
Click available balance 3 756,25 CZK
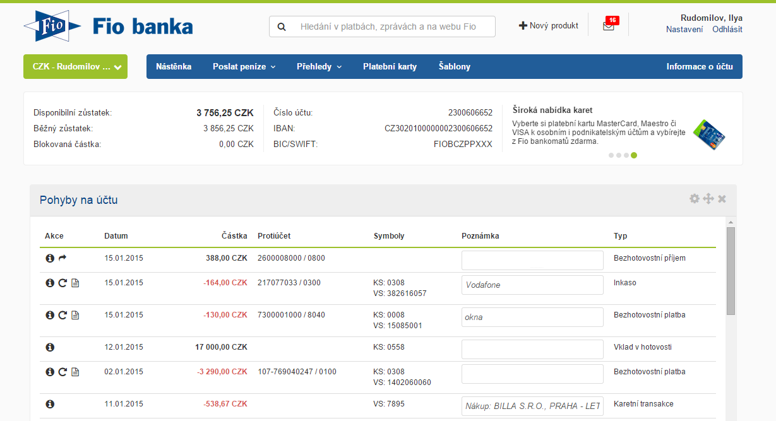tap(225, 112)
